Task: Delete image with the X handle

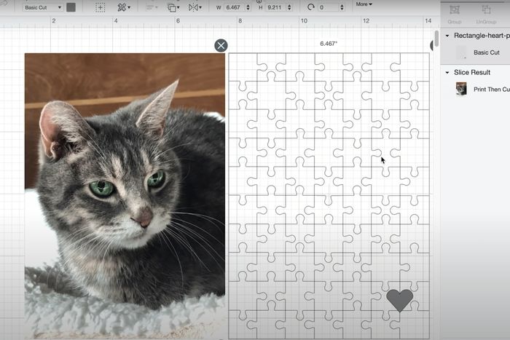Action: click(x=221, y=46)
